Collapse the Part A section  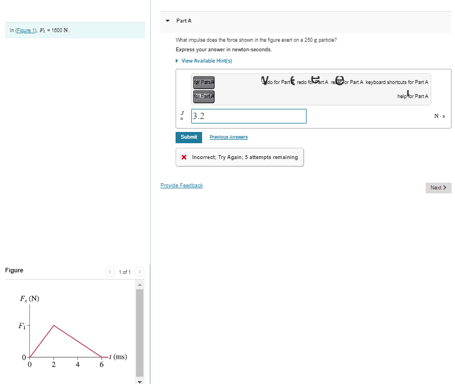click(167, 20)
